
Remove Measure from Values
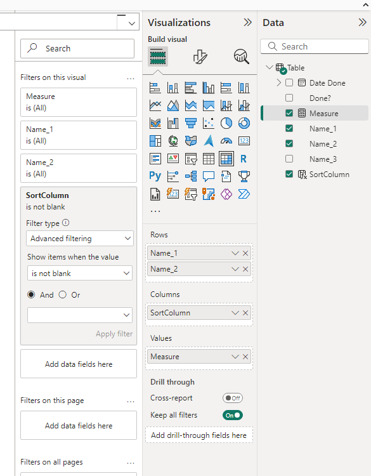pyautogui.click(x=245, y=357)
